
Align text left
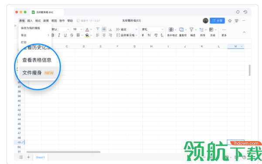point(98,35)
